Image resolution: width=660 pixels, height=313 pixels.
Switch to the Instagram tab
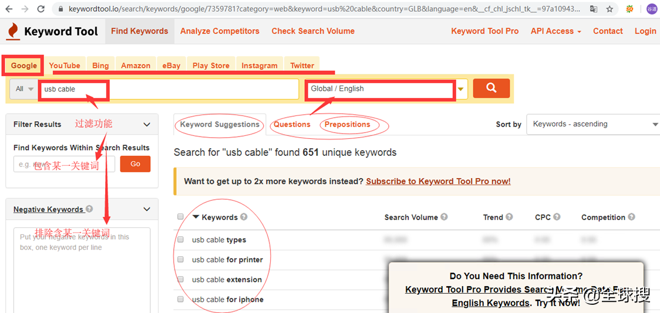pos(260,66)
